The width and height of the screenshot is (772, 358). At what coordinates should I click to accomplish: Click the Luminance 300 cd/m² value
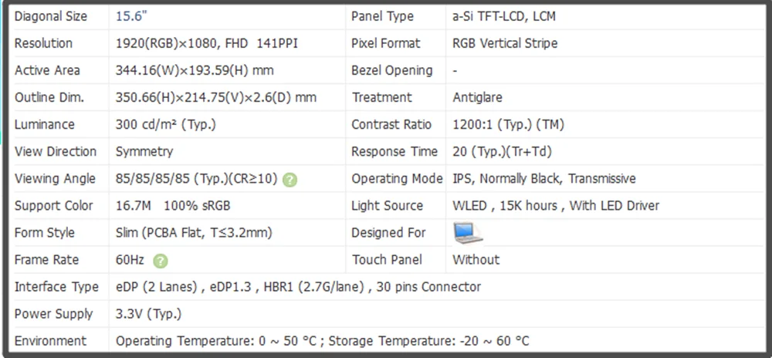coord(166,124)
